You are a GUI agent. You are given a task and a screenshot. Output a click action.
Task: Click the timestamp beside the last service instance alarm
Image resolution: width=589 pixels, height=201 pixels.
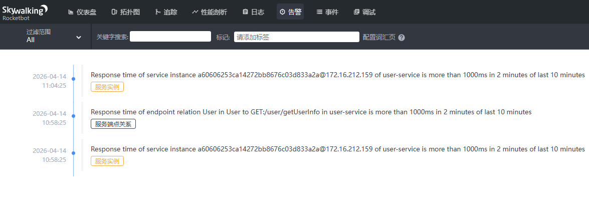49,155
